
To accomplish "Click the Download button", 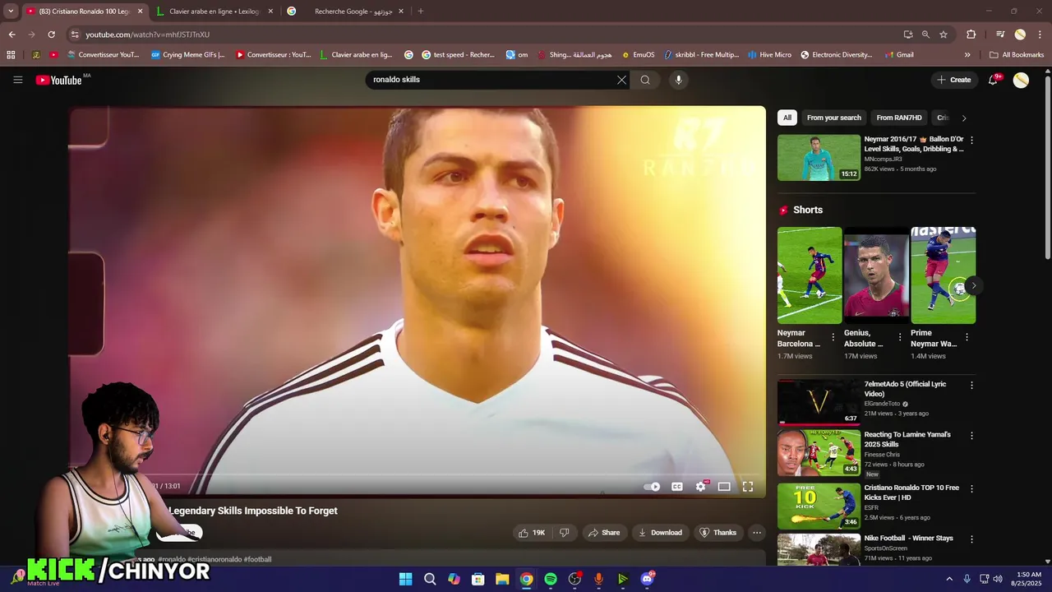I will (660, 533).
